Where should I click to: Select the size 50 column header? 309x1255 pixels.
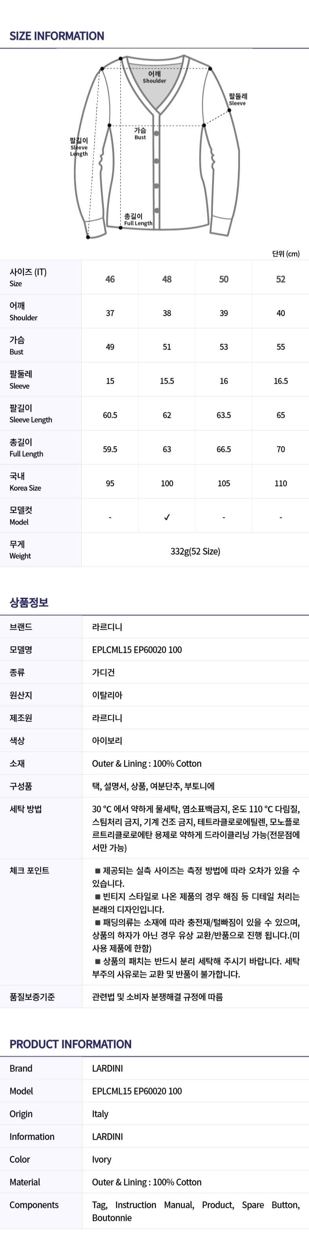tap(224, 279)
